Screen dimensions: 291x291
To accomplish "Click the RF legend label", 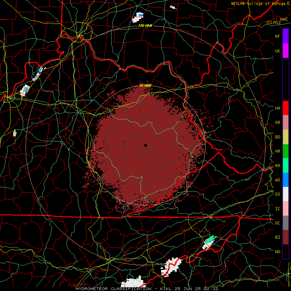I will 278,36.
